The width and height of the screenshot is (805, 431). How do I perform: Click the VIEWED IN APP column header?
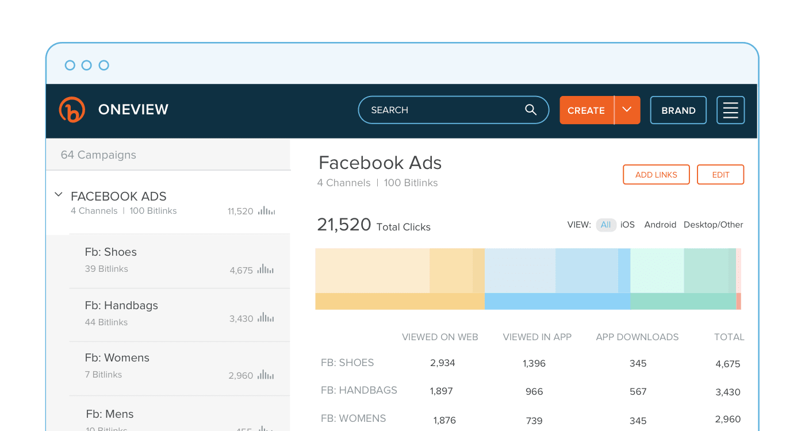(x=537, y=337)
